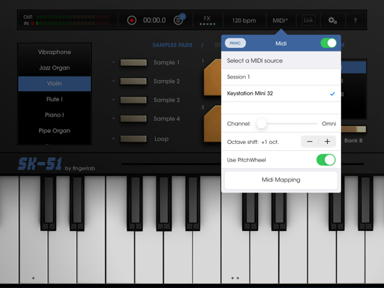Viewport: 384px width, 288px height.
Task: Disable the Use PitchWheel switch
Action: click(x=326, y=160)
